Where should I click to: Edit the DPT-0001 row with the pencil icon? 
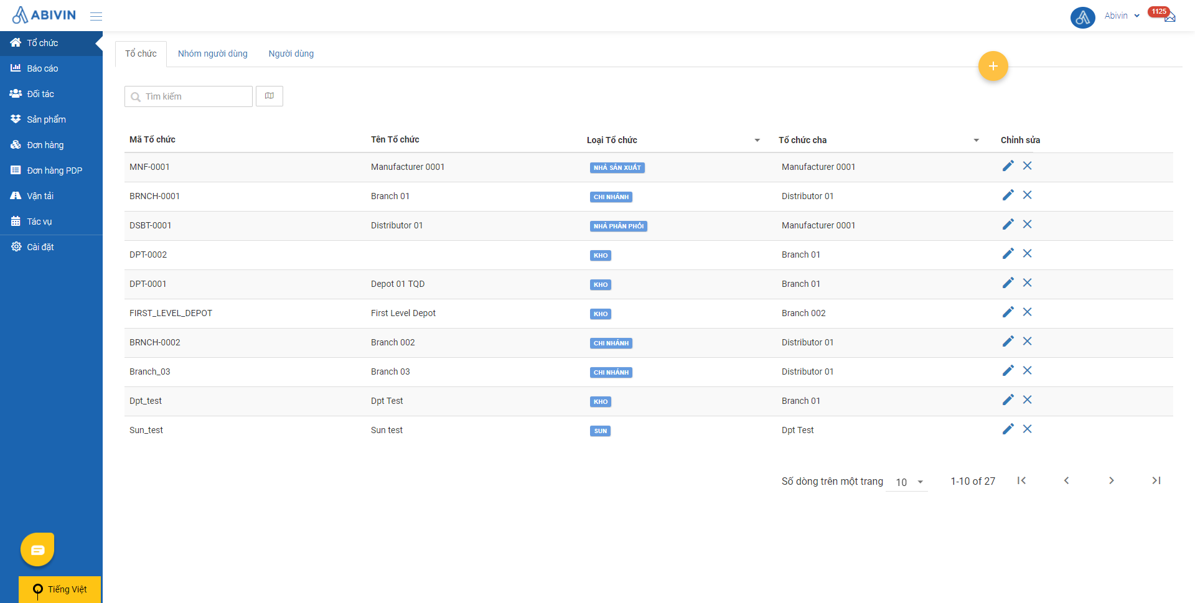pos(1008,283)
